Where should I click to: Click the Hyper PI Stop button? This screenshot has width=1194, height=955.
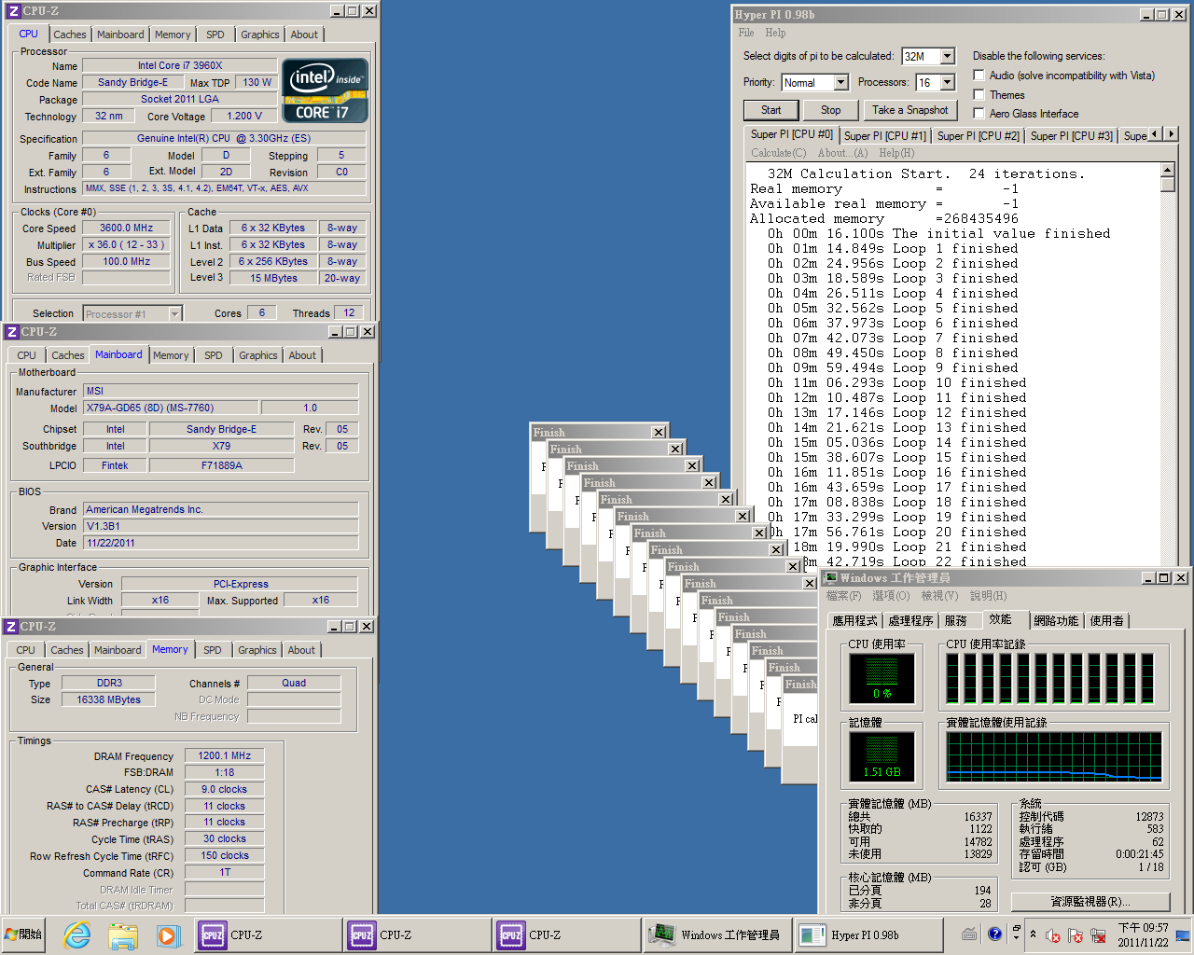[830, 110]
